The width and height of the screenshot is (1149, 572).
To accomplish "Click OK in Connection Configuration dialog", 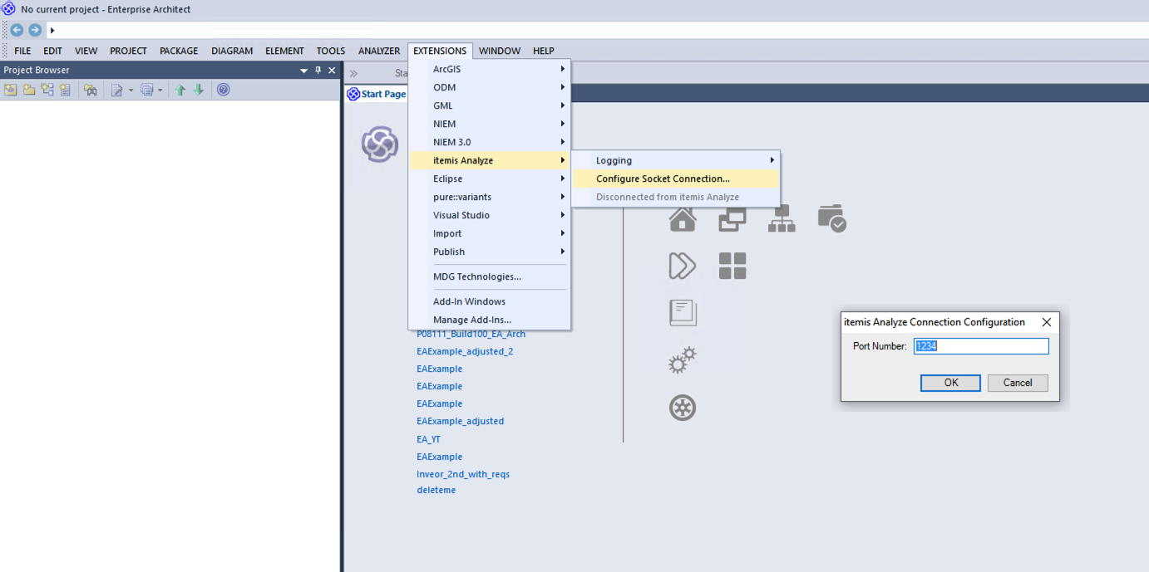I will [950, 383].
